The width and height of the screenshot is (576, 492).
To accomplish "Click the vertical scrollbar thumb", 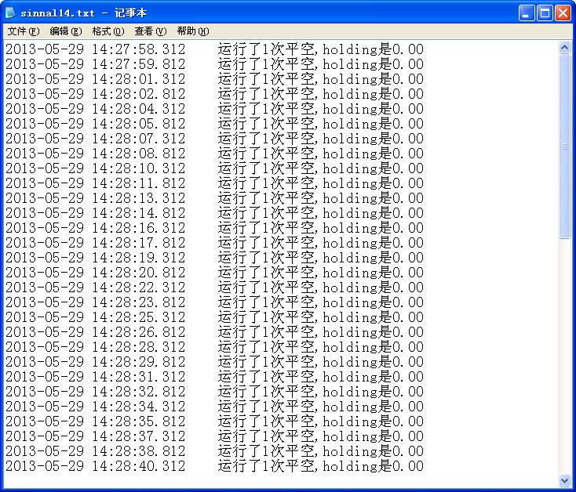I will (x=564, y=147).
